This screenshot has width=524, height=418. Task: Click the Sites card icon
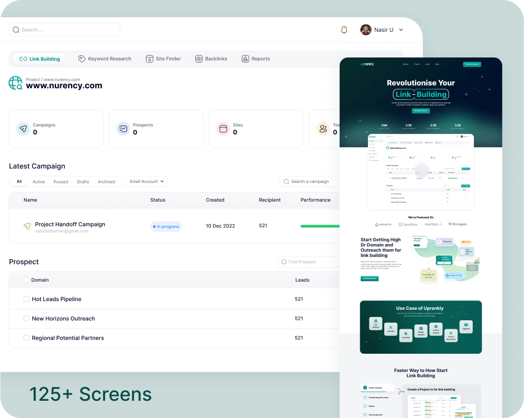[x=223, y=129]
